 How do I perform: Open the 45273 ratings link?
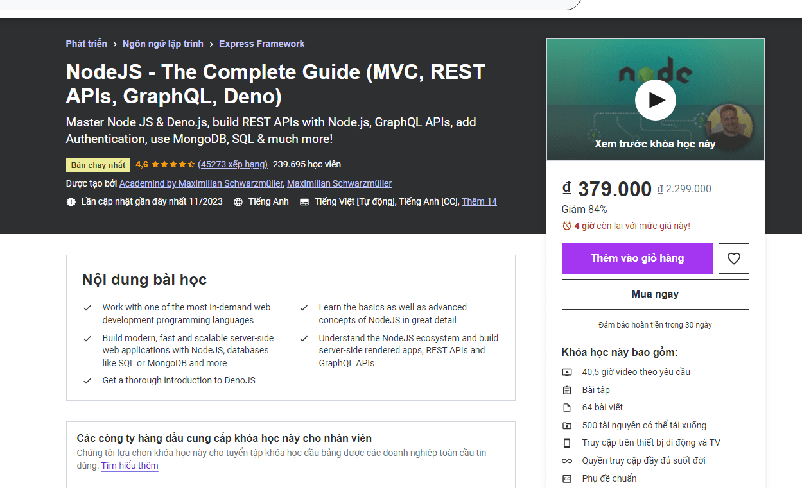click(x=232, y=164)
